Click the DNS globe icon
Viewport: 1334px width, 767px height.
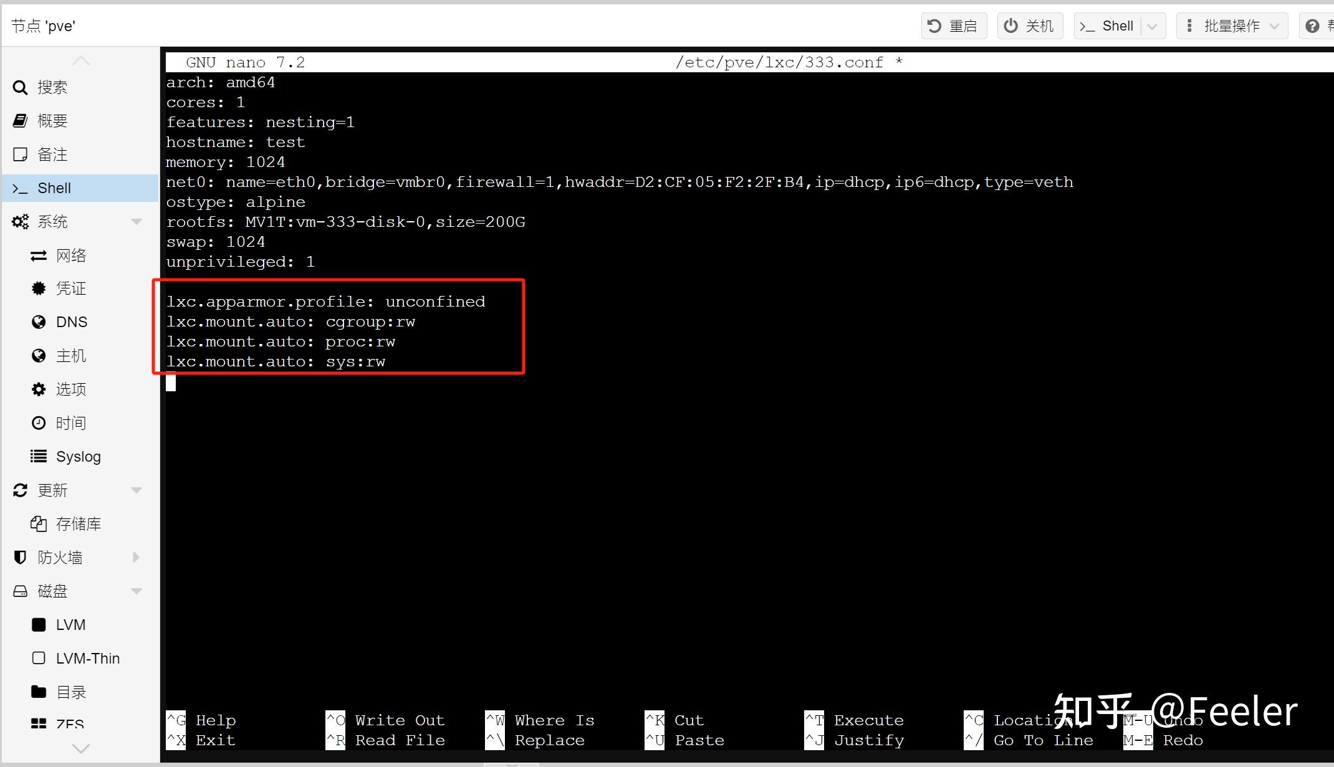pos(38,322)
